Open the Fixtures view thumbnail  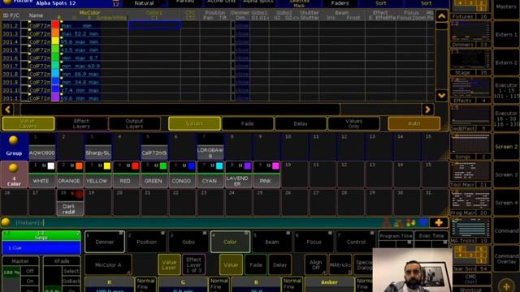(470, 10)
